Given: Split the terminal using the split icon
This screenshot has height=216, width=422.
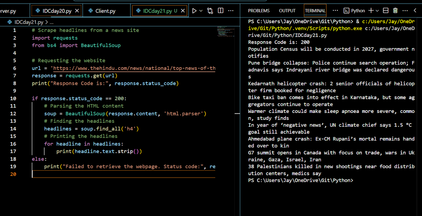Looking at the screenshot, I should pyautogui.click(x=386, y=11).
